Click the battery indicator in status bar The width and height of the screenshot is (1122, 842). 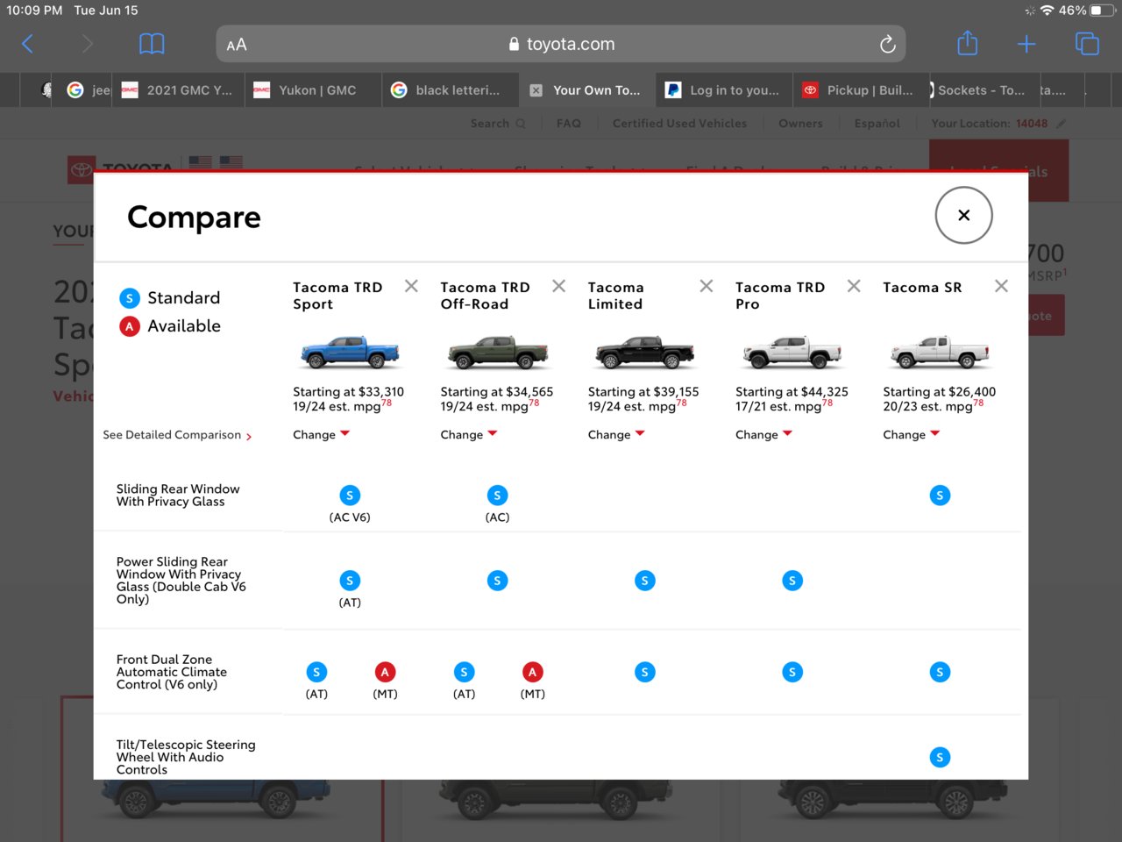1102,11
